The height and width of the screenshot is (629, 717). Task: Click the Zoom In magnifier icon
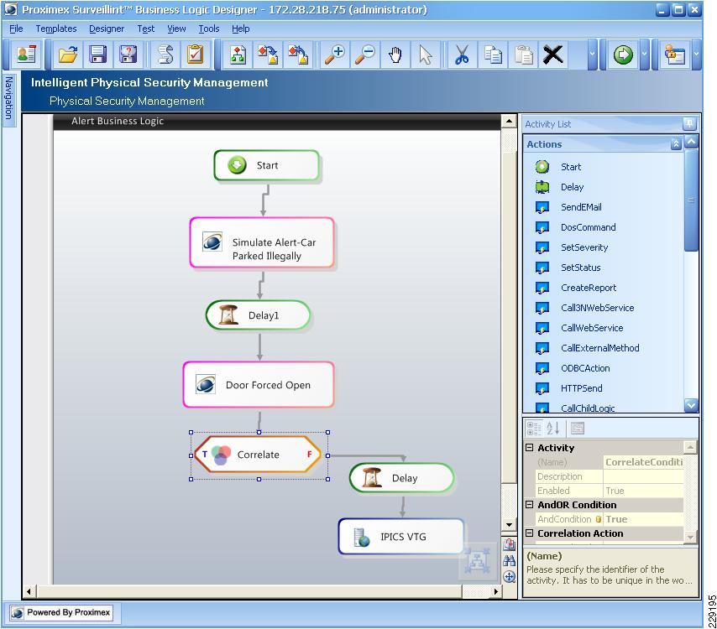(x=335, y=55)
